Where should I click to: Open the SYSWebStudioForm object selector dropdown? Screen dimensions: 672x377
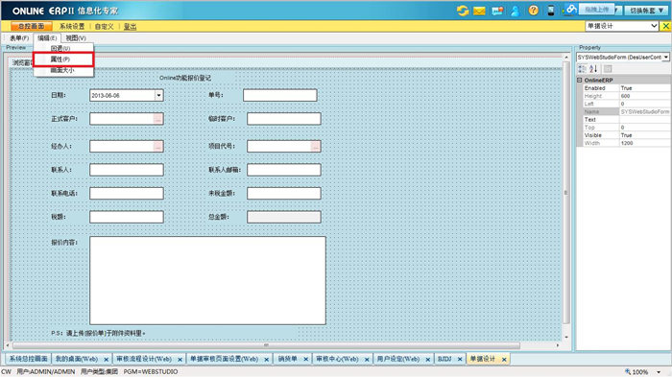pyautogui.click(x=665, y=57)
